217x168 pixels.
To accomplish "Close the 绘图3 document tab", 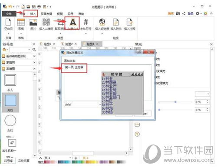I will [97, 44].
